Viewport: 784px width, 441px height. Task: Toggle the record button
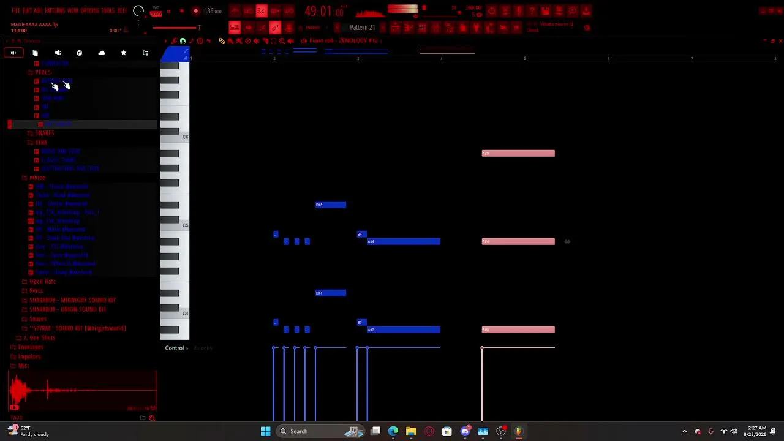pyautogui.click(x=195, y=11)
